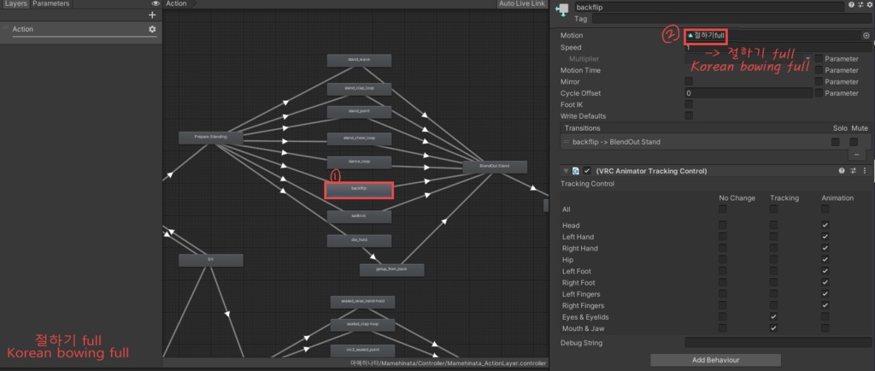Select the dance_loop state node

[359, 162]
